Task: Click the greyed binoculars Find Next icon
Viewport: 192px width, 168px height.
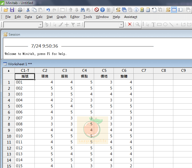Action: coord(88,10)
